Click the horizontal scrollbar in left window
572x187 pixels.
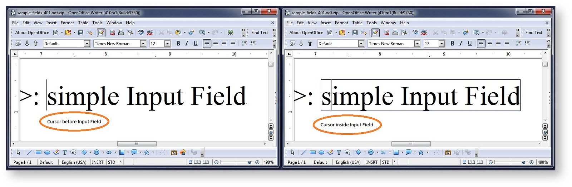(137, 144)
